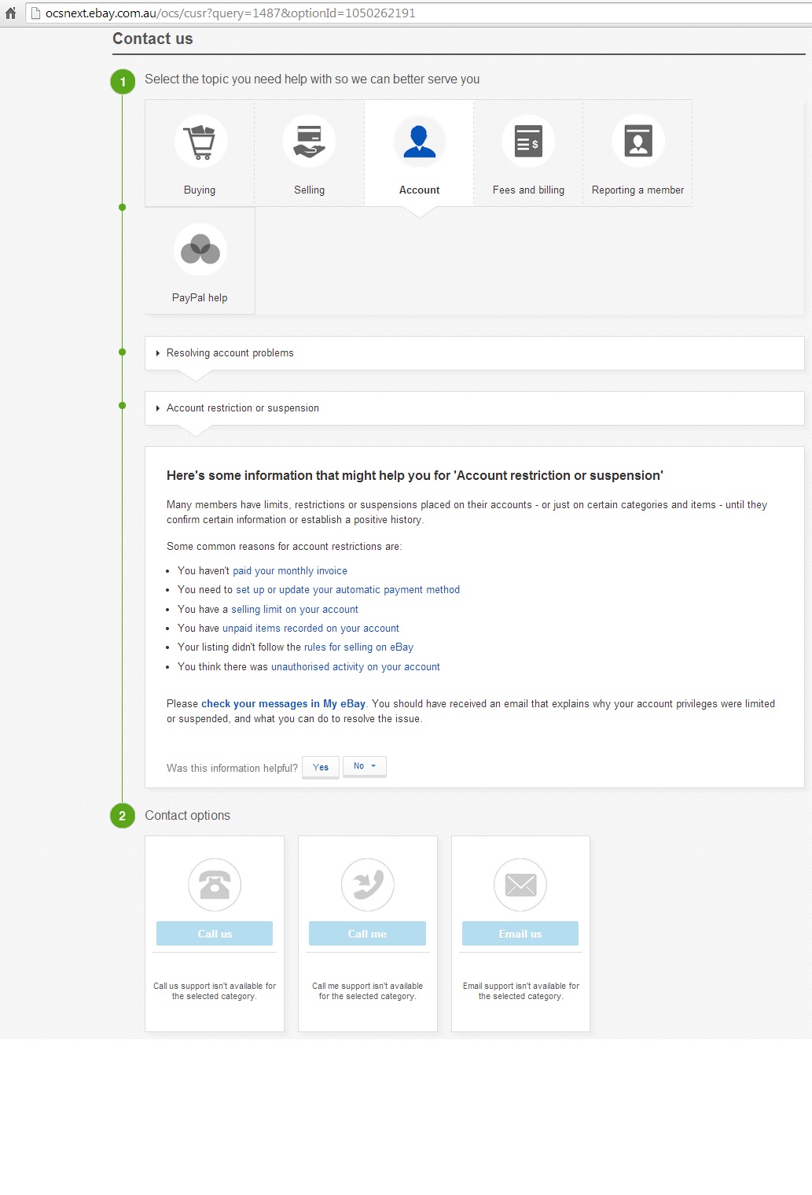Select the Fees and billing icon
This screenshot has width=812, height=1195.
(x=528, y=142)
